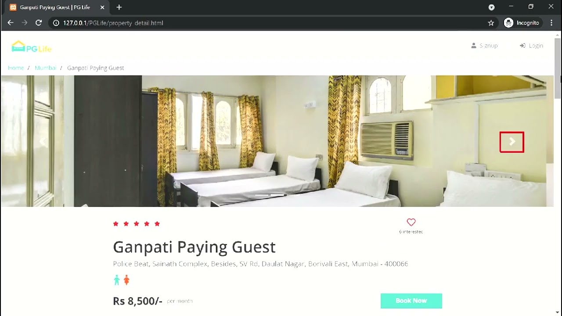The width and height of the screenshot is (562, 316).
Task: Click the next slide arrow on carousel
Action: (x=512, y=142)
